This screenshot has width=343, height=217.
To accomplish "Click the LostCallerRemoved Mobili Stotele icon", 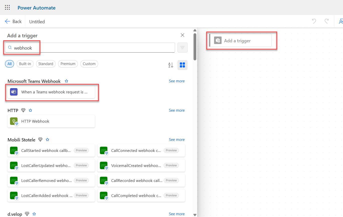I will (x=14, y=180).
